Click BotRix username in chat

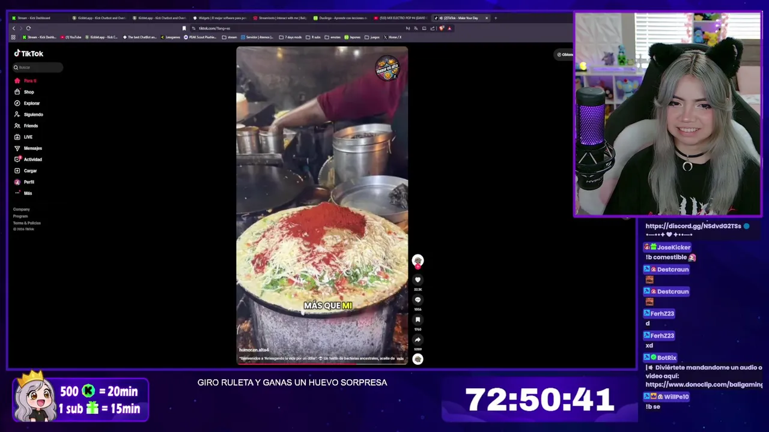pyautogui.click(x=667, y=358)
